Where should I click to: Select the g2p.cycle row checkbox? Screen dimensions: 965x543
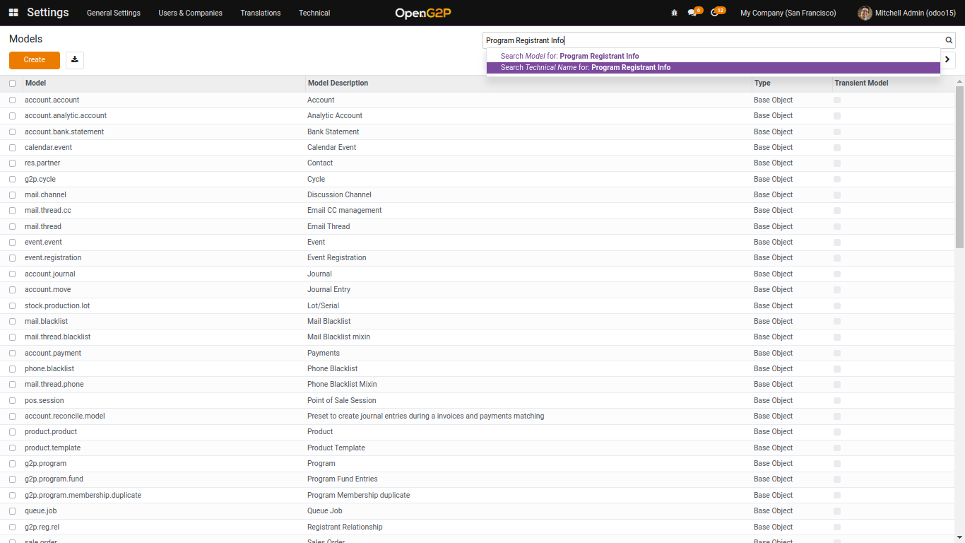tap(12, 180)
